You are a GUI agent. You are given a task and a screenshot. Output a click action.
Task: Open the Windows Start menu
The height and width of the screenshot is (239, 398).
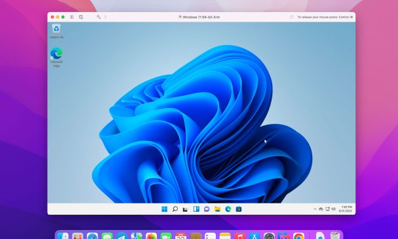click(x=164, y=209)
